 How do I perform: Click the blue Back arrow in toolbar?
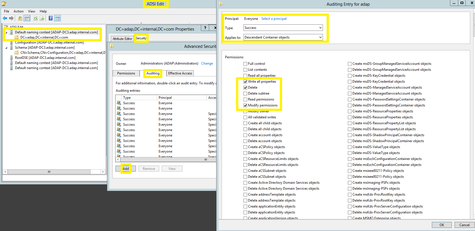click(x=5, y=18)
